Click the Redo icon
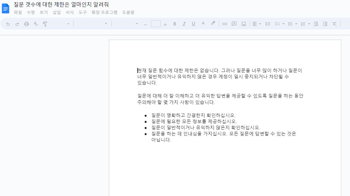The width and height of the screenshot is (350, 196). pos(17,24)
